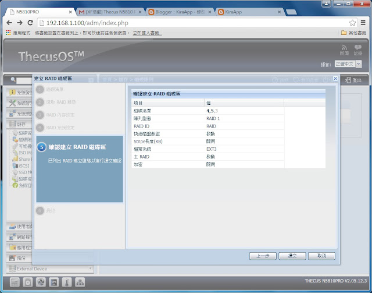Click the 加密 row label
The image size is (372, 293).
pos(138,164)
